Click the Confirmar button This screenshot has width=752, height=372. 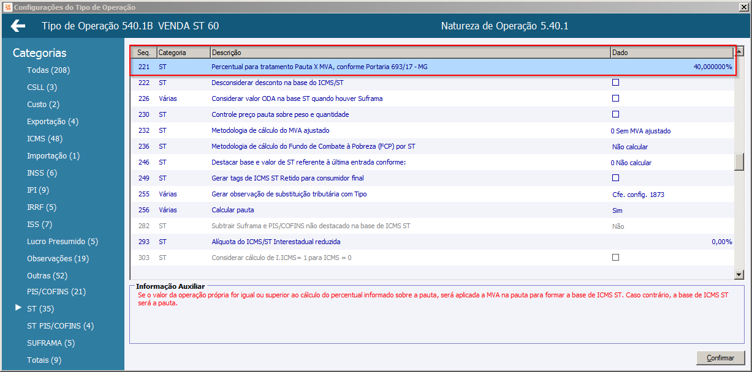coord(720,358)
